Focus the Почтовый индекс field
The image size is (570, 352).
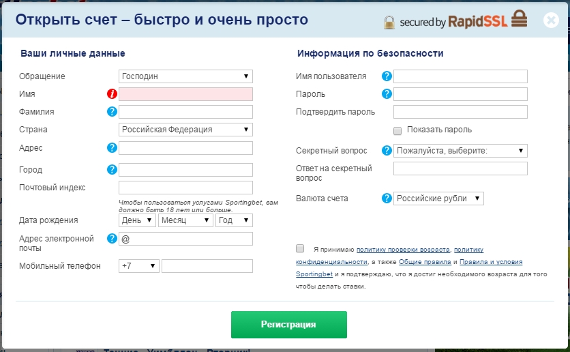[x=185, y=188]
